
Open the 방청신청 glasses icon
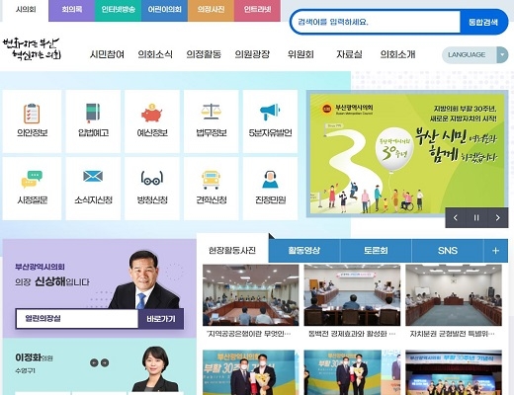[x=152, y=178]
